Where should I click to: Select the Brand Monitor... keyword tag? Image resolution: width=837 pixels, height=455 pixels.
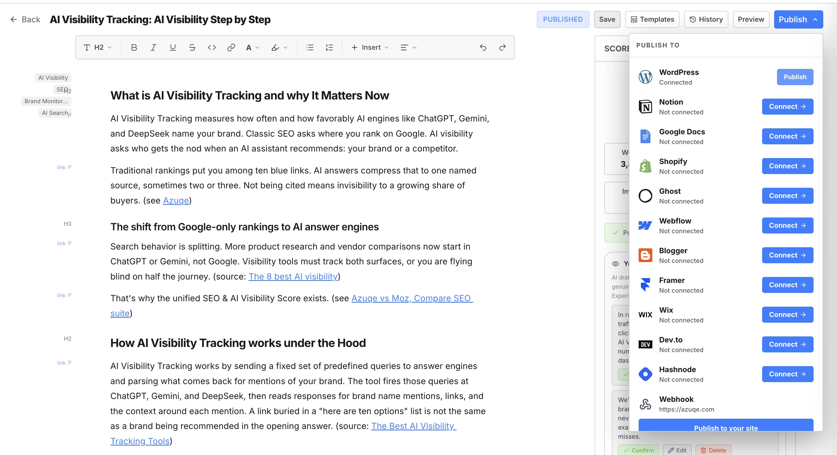click(46, 101)
